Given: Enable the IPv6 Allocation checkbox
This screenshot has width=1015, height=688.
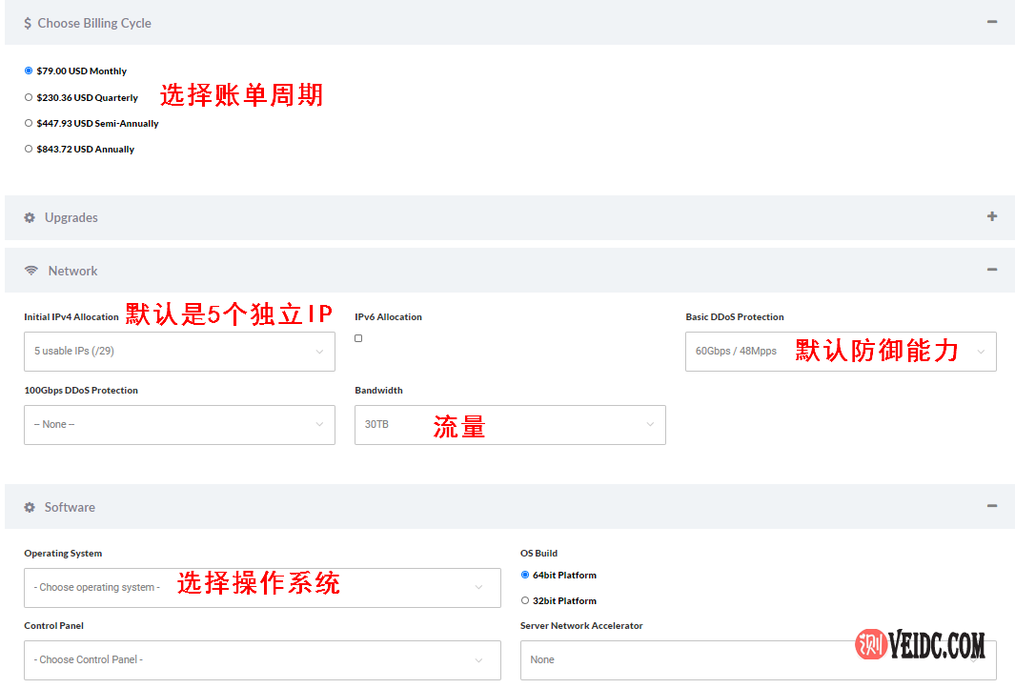Looking at the screenshot, I should click(x=358, y=338).
